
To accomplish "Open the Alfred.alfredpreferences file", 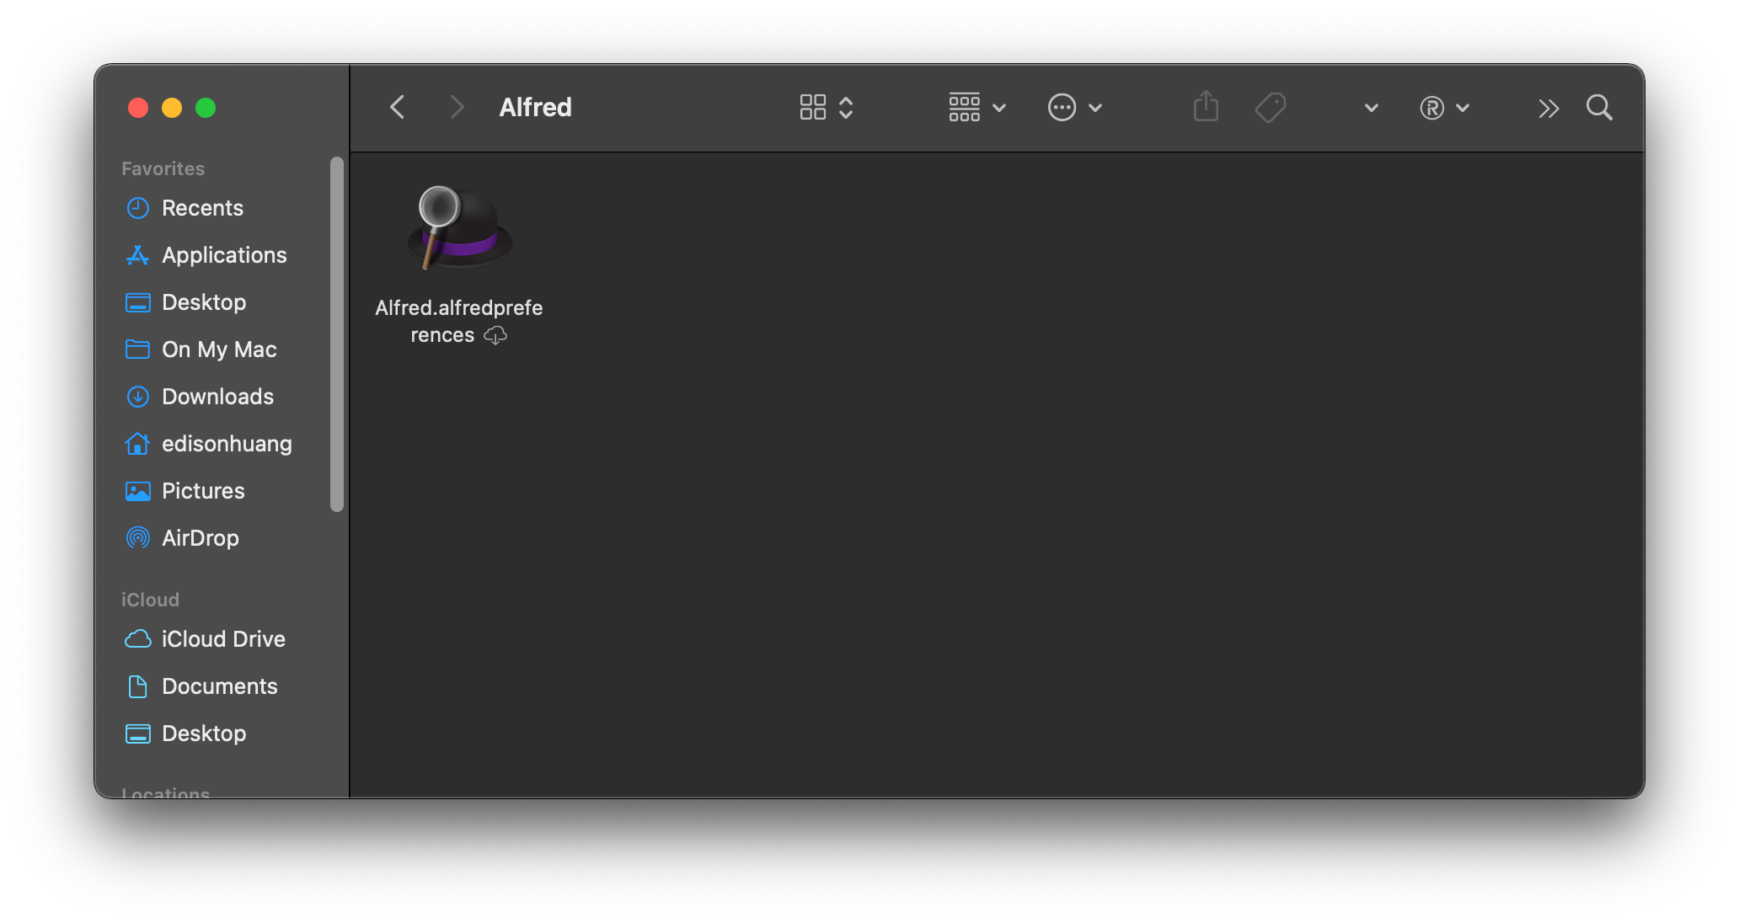I will coord(459,229).
